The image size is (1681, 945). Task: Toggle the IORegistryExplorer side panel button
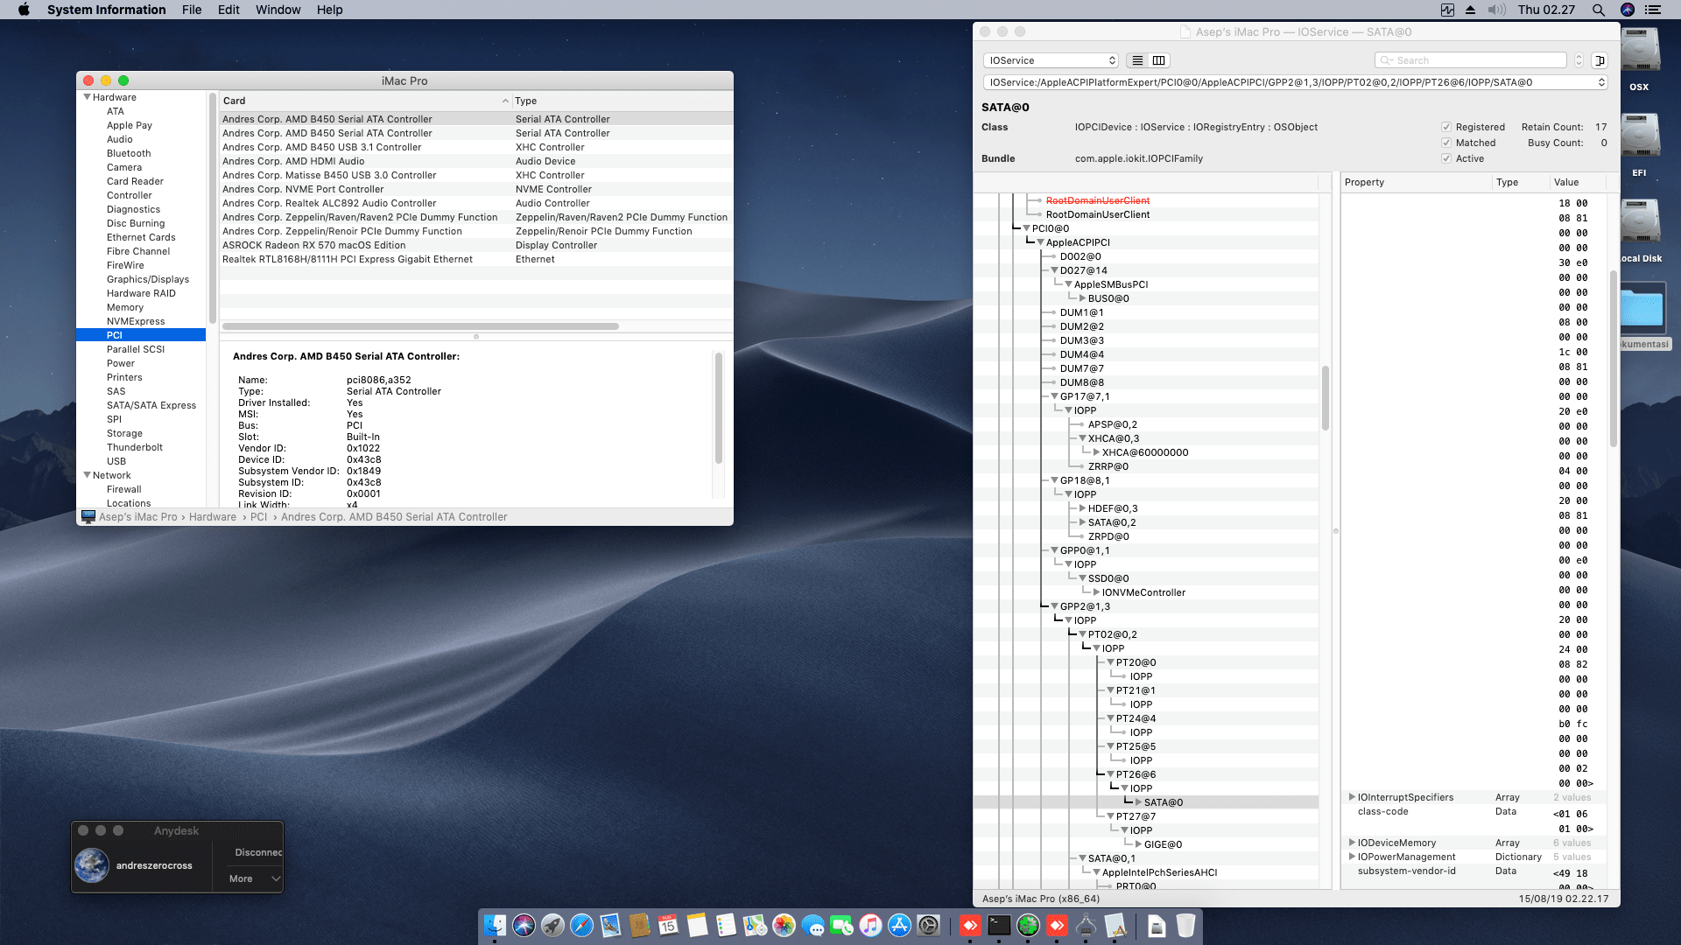[x=1600, y=60]
